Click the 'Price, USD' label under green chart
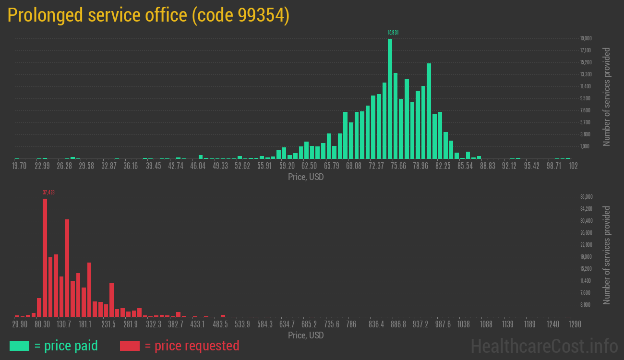624x360 pixels. [306, 177]
